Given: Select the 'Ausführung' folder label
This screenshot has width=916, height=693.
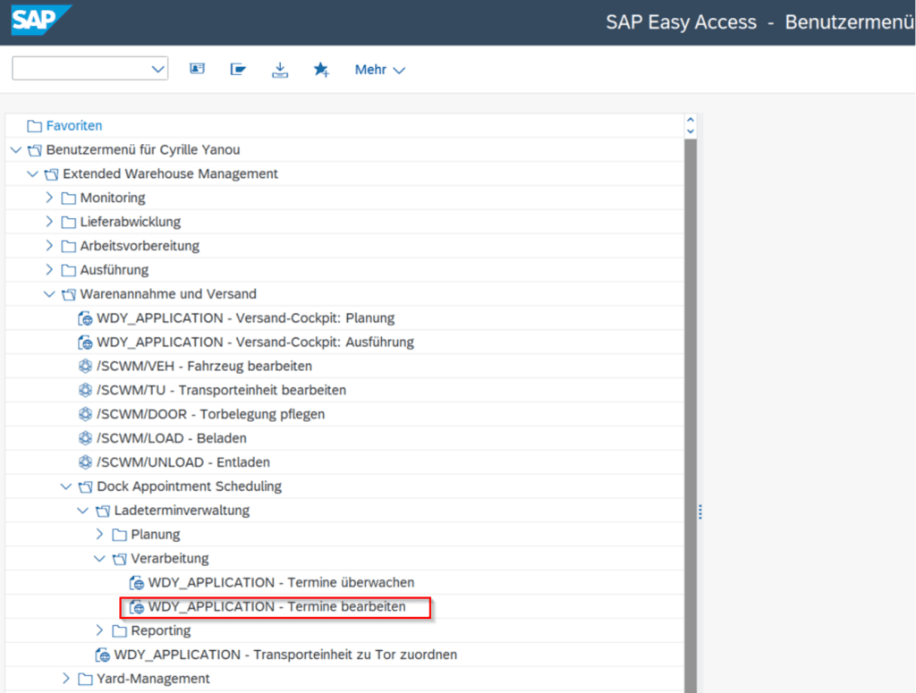Looking at the screenshot, I should coord(114,270).
